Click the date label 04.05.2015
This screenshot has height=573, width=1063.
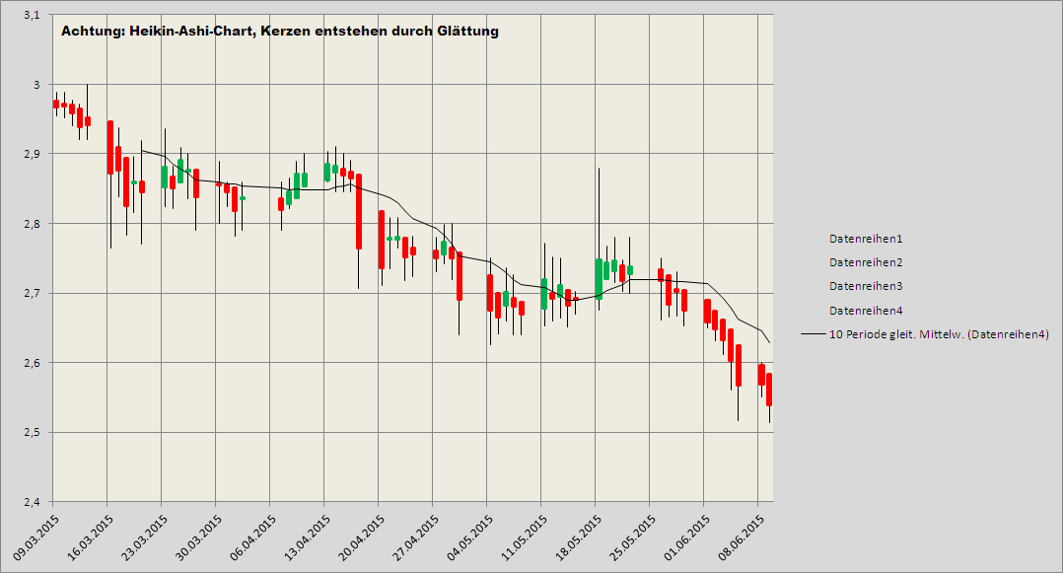coord(470,537)
